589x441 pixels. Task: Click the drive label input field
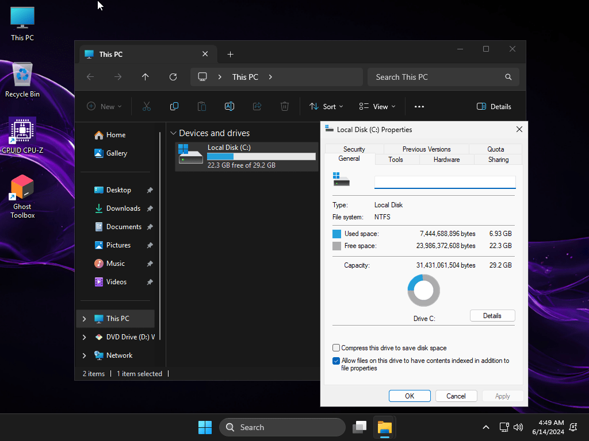click(445, 182)
